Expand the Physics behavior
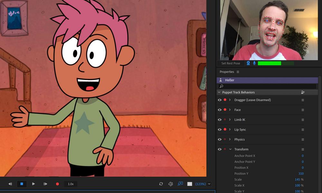 pyautogui.click(x=230, y=140)
